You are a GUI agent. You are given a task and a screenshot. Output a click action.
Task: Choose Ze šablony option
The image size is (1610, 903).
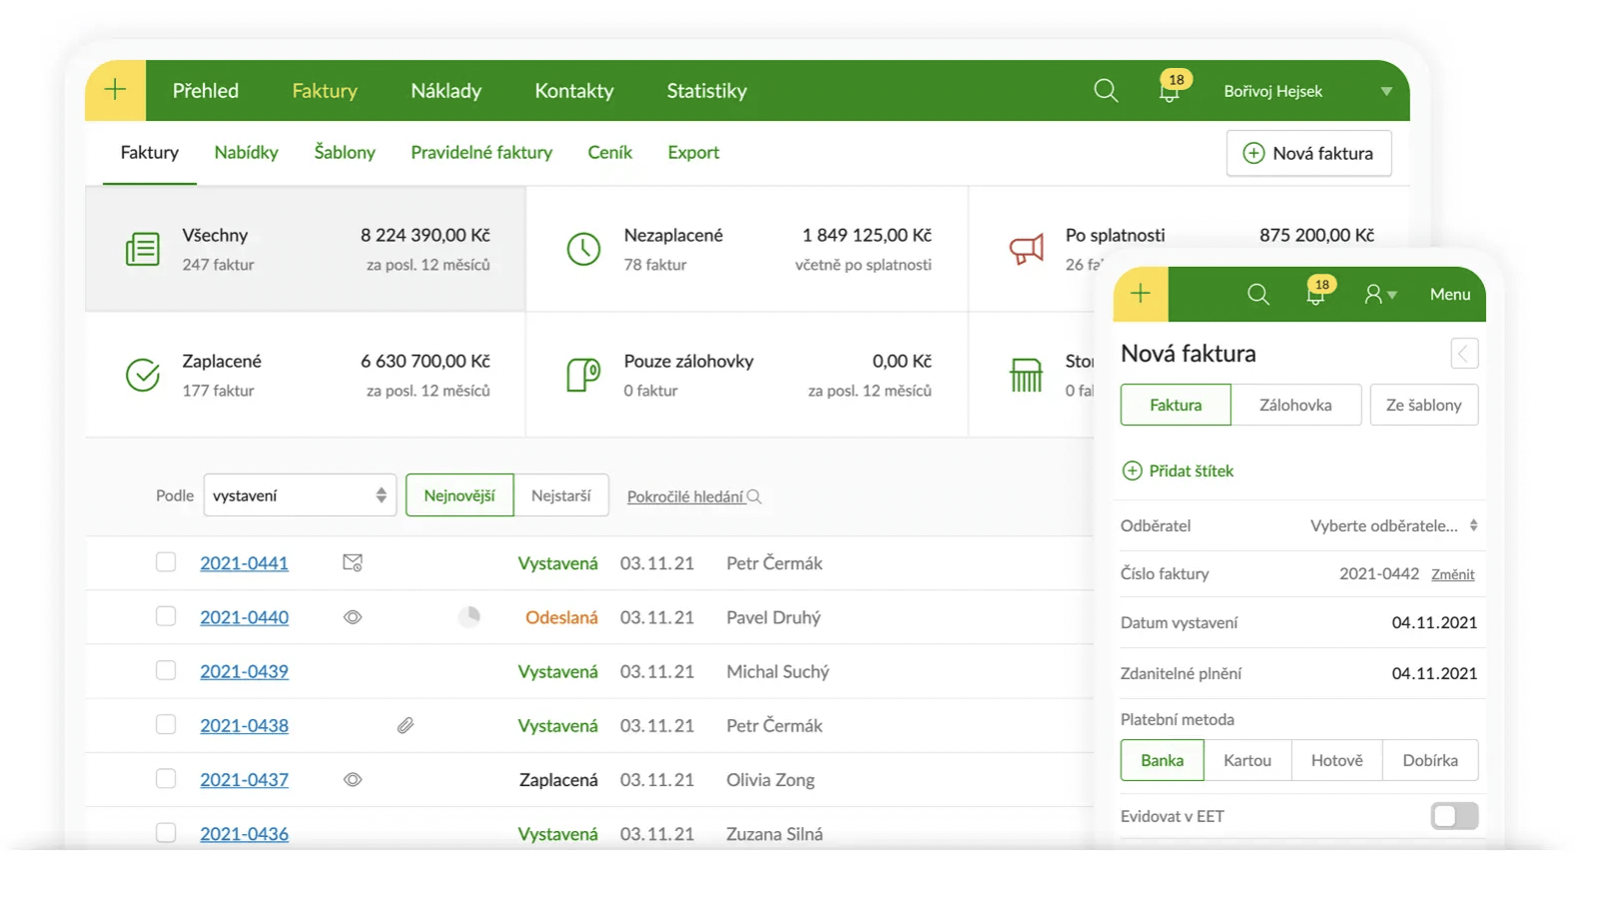pyautogui.click(x=1424, y=405)
